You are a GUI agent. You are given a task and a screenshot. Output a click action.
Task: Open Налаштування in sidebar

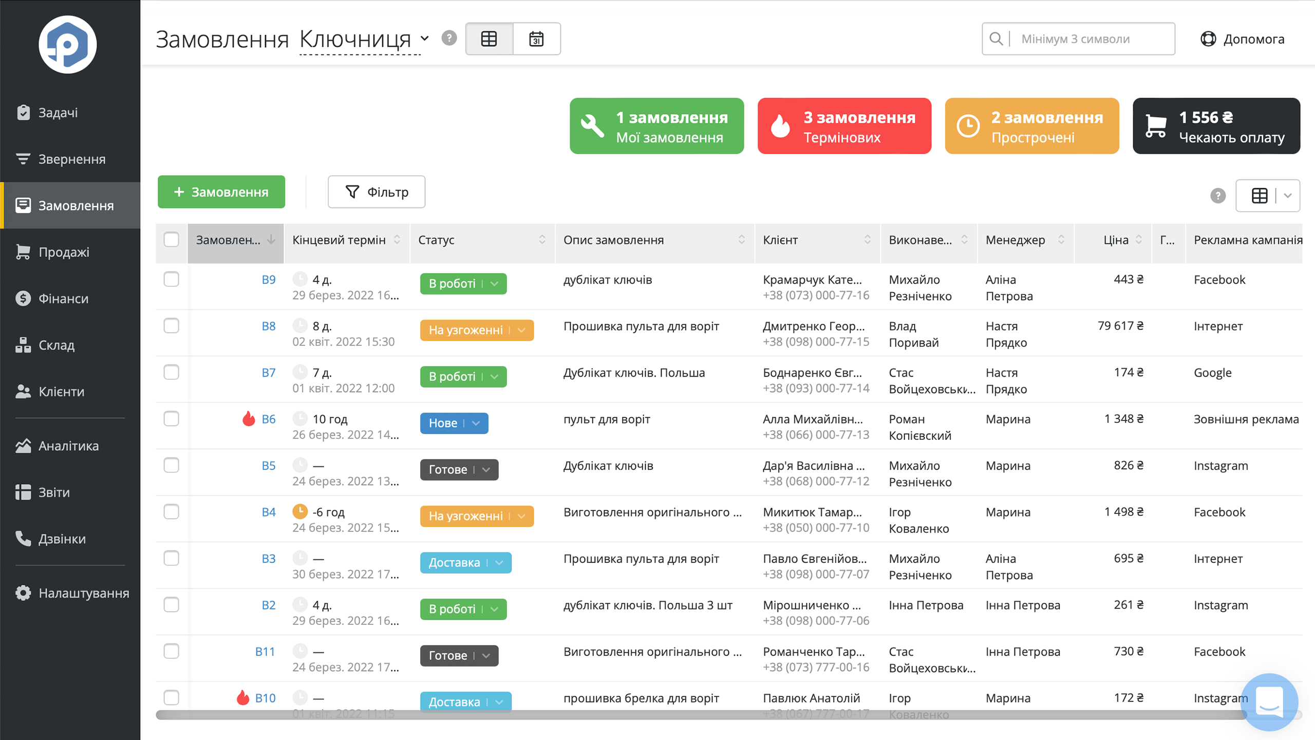pyautogui.click(x=70, y=593)
